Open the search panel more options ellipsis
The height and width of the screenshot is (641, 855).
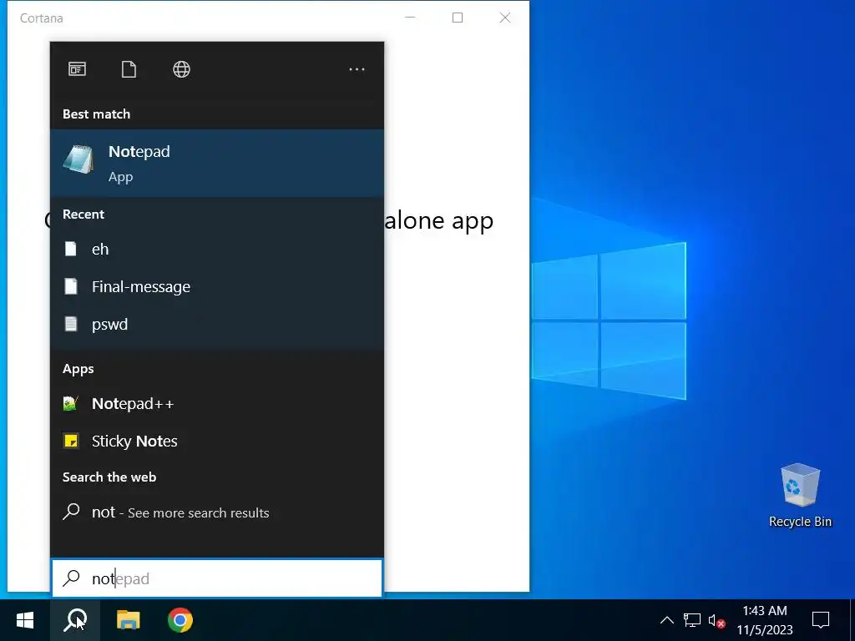point(357,69)
